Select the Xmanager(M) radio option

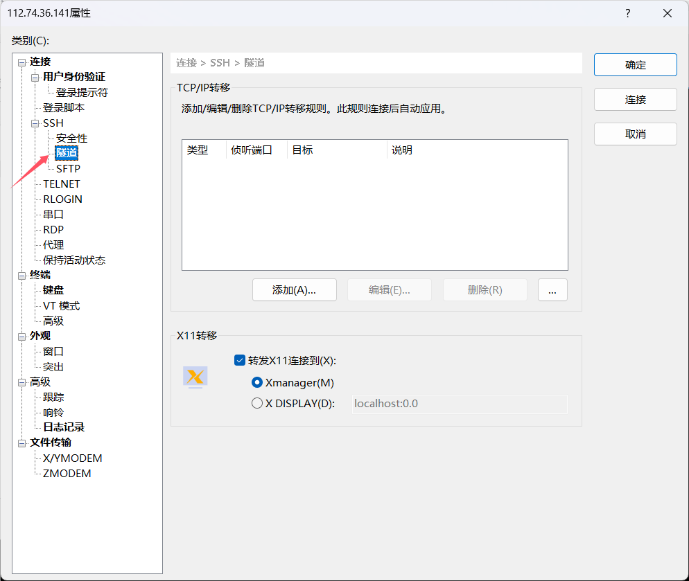[x=257, y=382]
